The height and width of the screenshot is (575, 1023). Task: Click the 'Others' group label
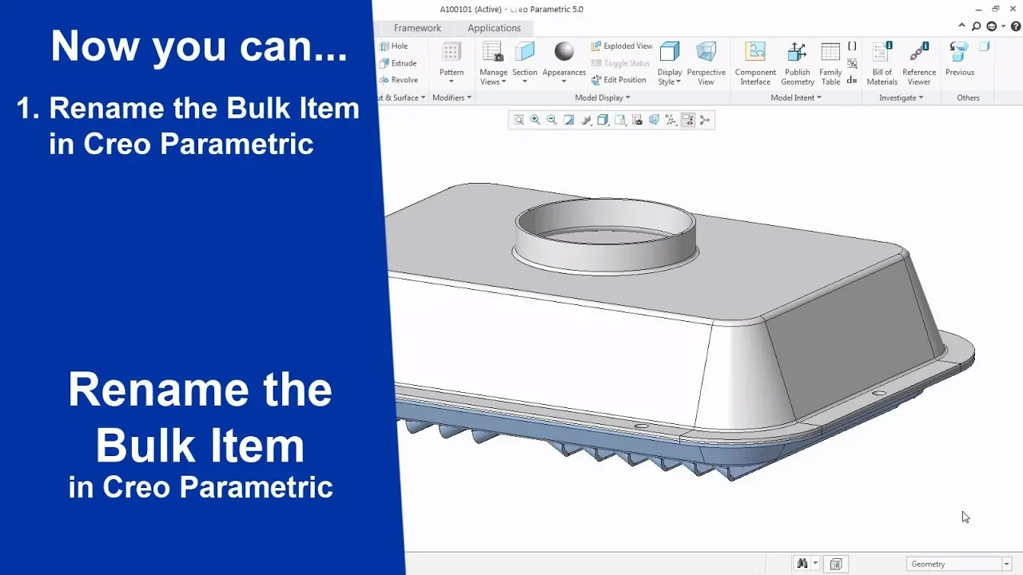[x=968, y=97]
